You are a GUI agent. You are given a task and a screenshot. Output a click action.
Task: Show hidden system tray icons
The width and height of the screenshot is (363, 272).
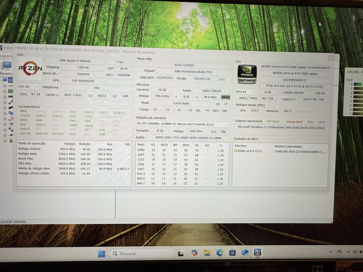click(x=330, y=252)
